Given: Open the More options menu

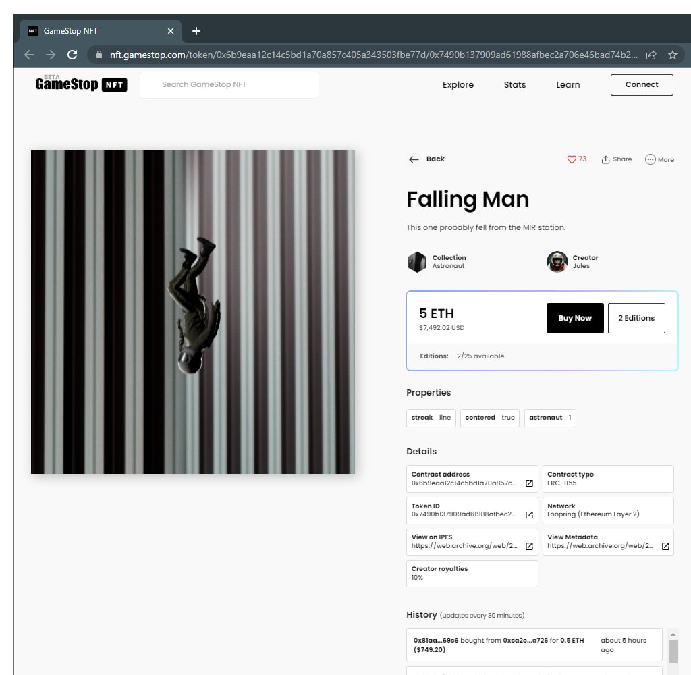Looking at the screenshot, I should [651, 159].
